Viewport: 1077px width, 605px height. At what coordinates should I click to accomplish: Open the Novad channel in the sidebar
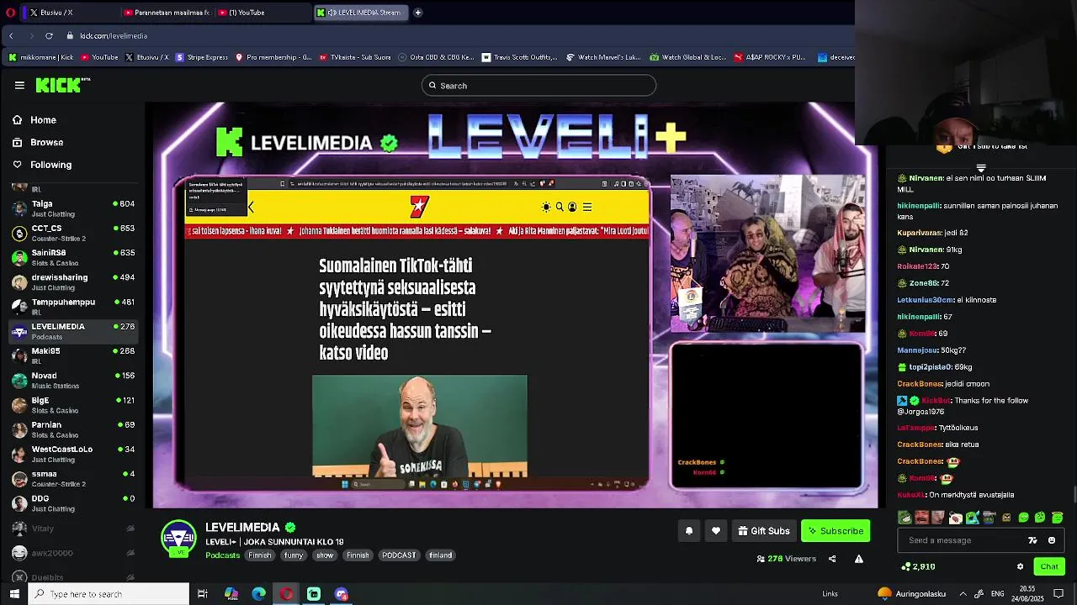[73, 380]
